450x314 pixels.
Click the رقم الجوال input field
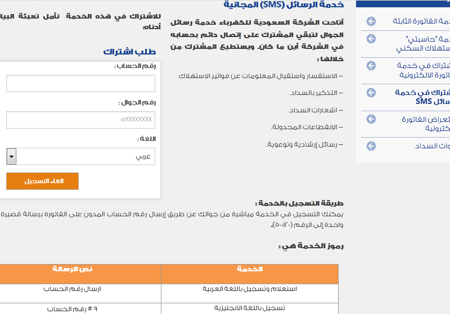80,120
